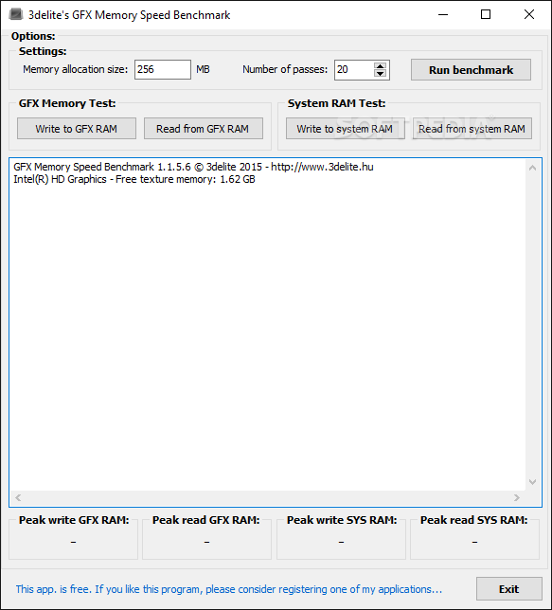Click scroll down arrow in log area
The image size is (552, 610).
(x=532, y=482)
